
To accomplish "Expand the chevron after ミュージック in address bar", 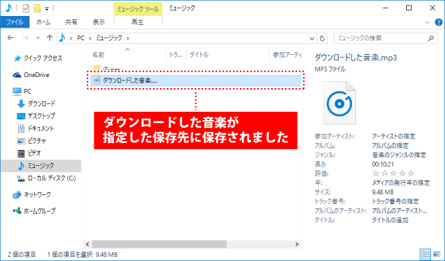I will (x=128, y=38).
